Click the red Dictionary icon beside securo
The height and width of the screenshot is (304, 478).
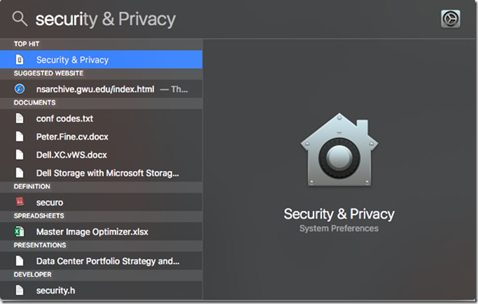click(x=20, y=202)
